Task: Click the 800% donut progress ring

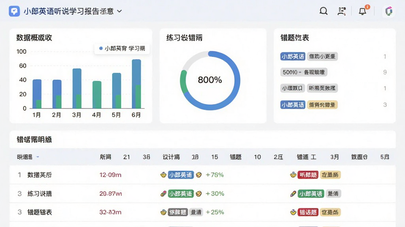Action: tap(210, 80)
